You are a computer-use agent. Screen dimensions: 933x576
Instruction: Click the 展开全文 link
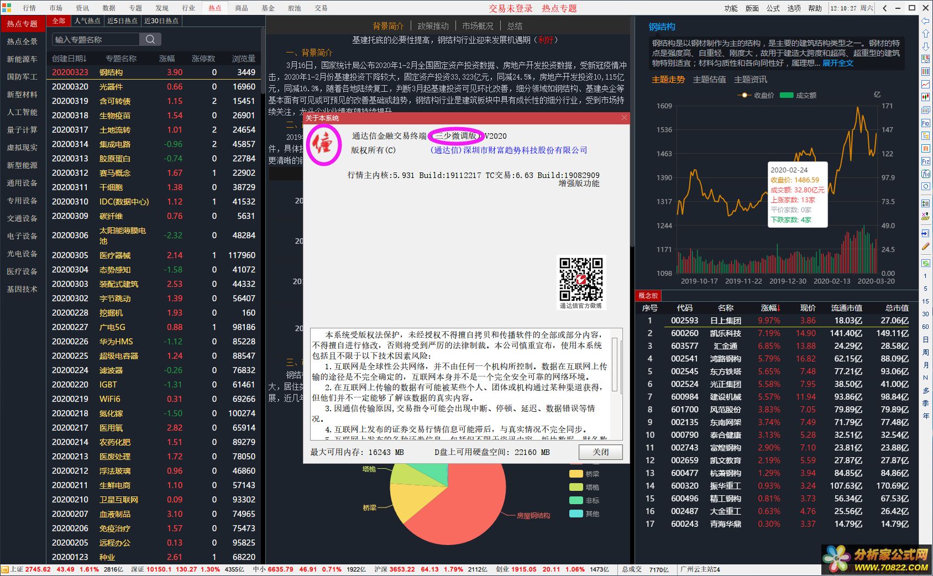[838, 63]
